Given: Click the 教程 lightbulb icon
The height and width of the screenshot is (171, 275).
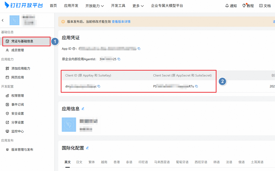Looking at the screenshot, I should (244, 6).
